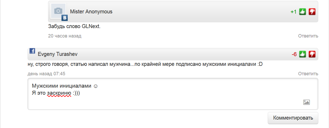Upvote Mister Anonymous's comment with thumbs up
The width and height of the screenshot is (329, 128).
click(302, 12)
